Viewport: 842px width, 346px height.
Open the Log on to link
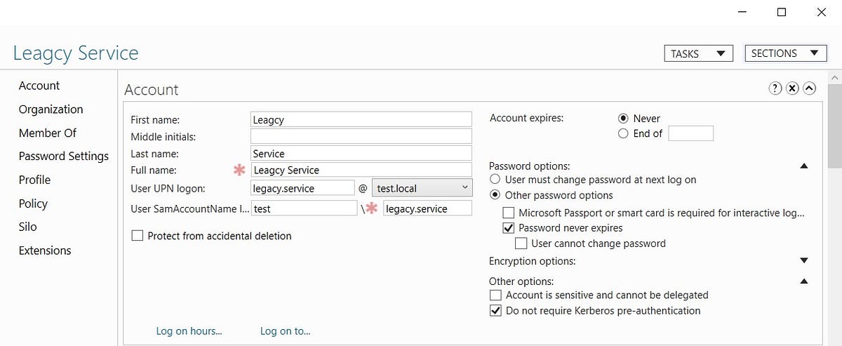pos(286,331)
